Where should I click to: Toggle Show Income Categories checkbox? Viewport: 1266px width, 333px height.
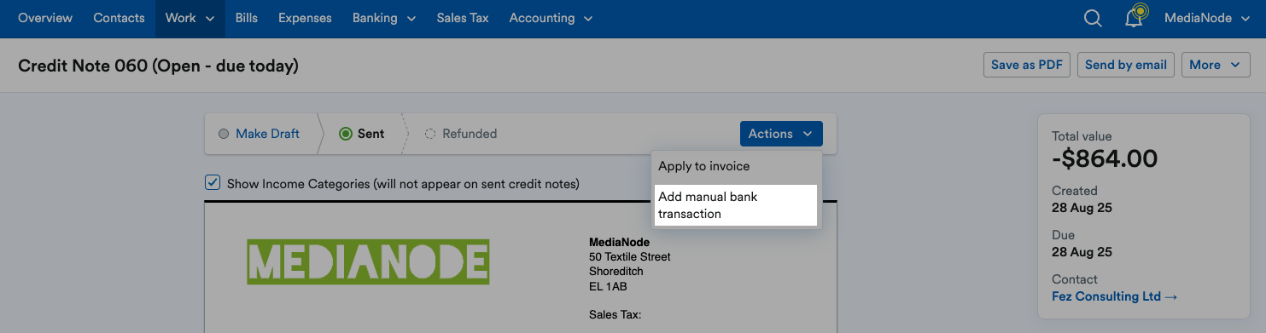[213, 183]
